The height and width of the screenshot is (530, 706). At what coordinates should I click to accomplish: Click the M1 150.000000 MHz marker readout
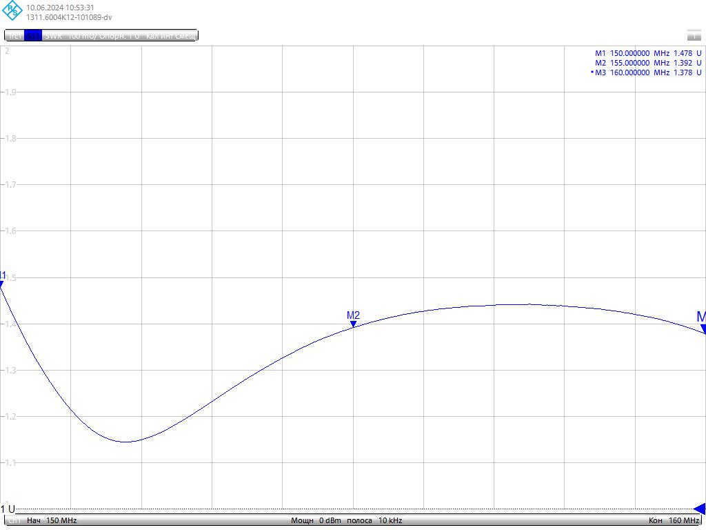(648, 53)
